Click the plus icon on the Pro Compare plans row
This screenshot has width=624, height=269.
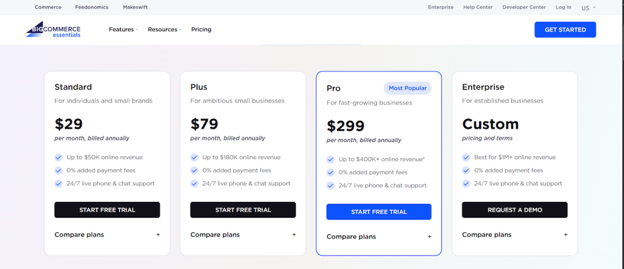click(x=430, y=237)
